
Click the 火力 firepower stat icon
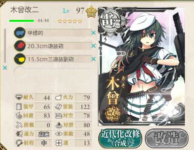tap(58, 98)
